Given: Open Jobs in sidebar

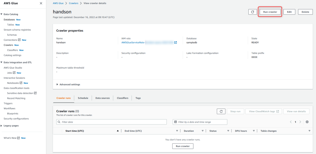Looking at the screenshot, I should 9,73.
